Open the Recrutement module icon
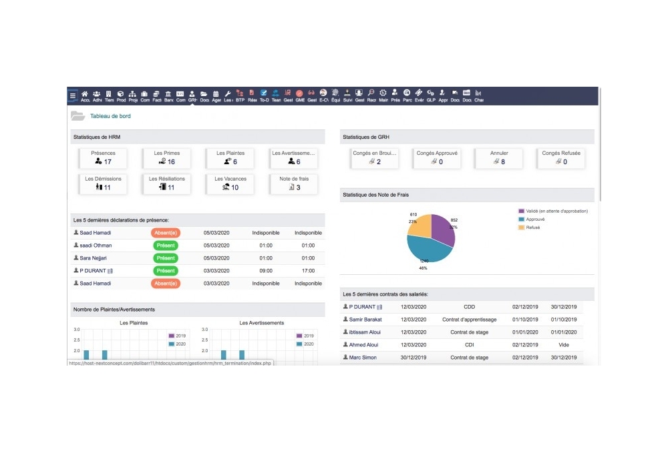The width and height of the screenshot is (668, 453). 370,95
